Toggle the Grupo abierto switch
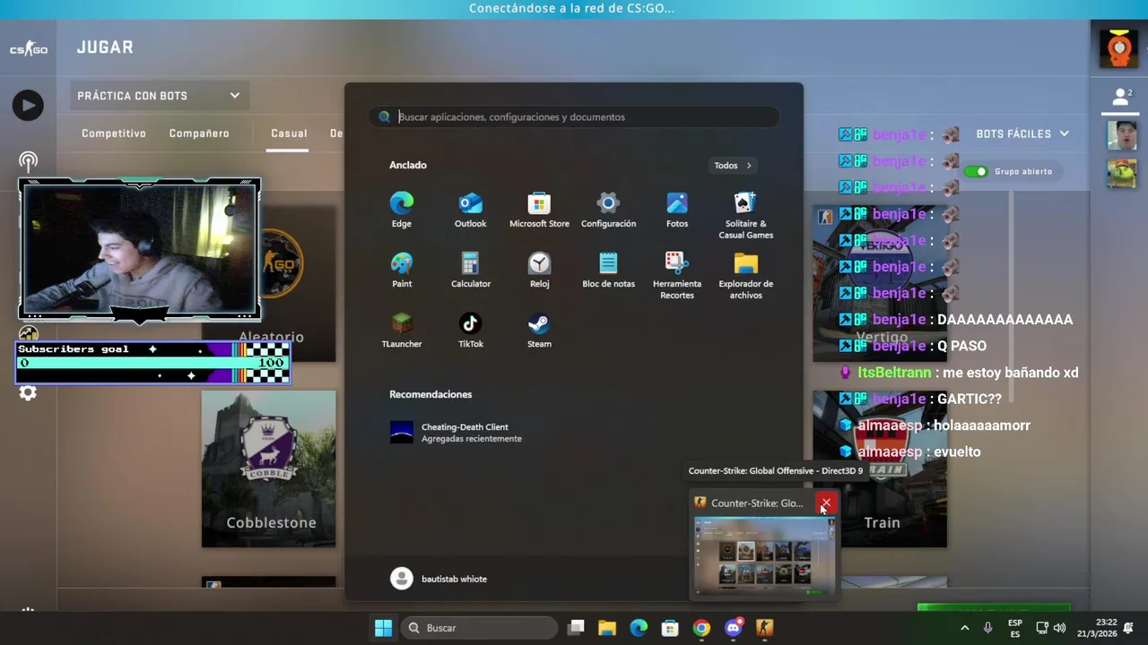This screenshot has height=645, width=1148. 976,171
